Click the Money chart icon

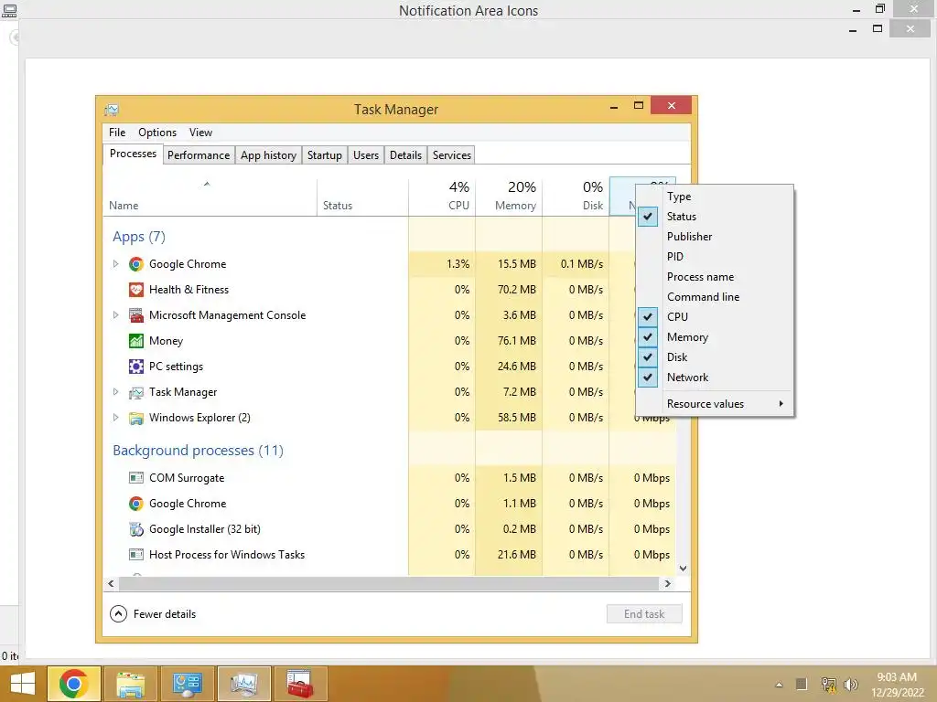coord(136,341)
